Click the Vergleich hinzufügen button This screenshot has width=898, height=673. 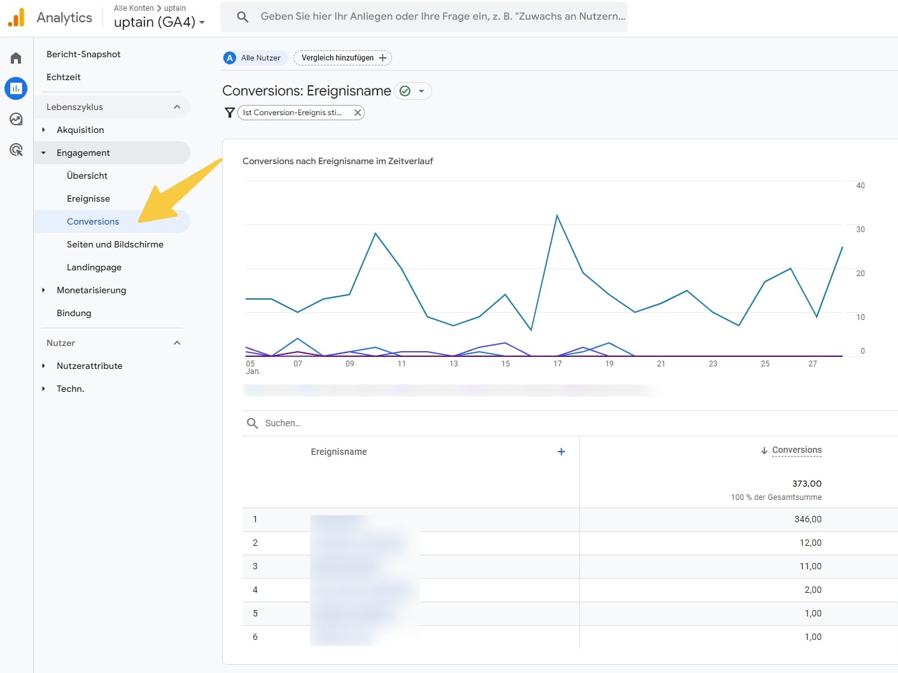(342, 57)
